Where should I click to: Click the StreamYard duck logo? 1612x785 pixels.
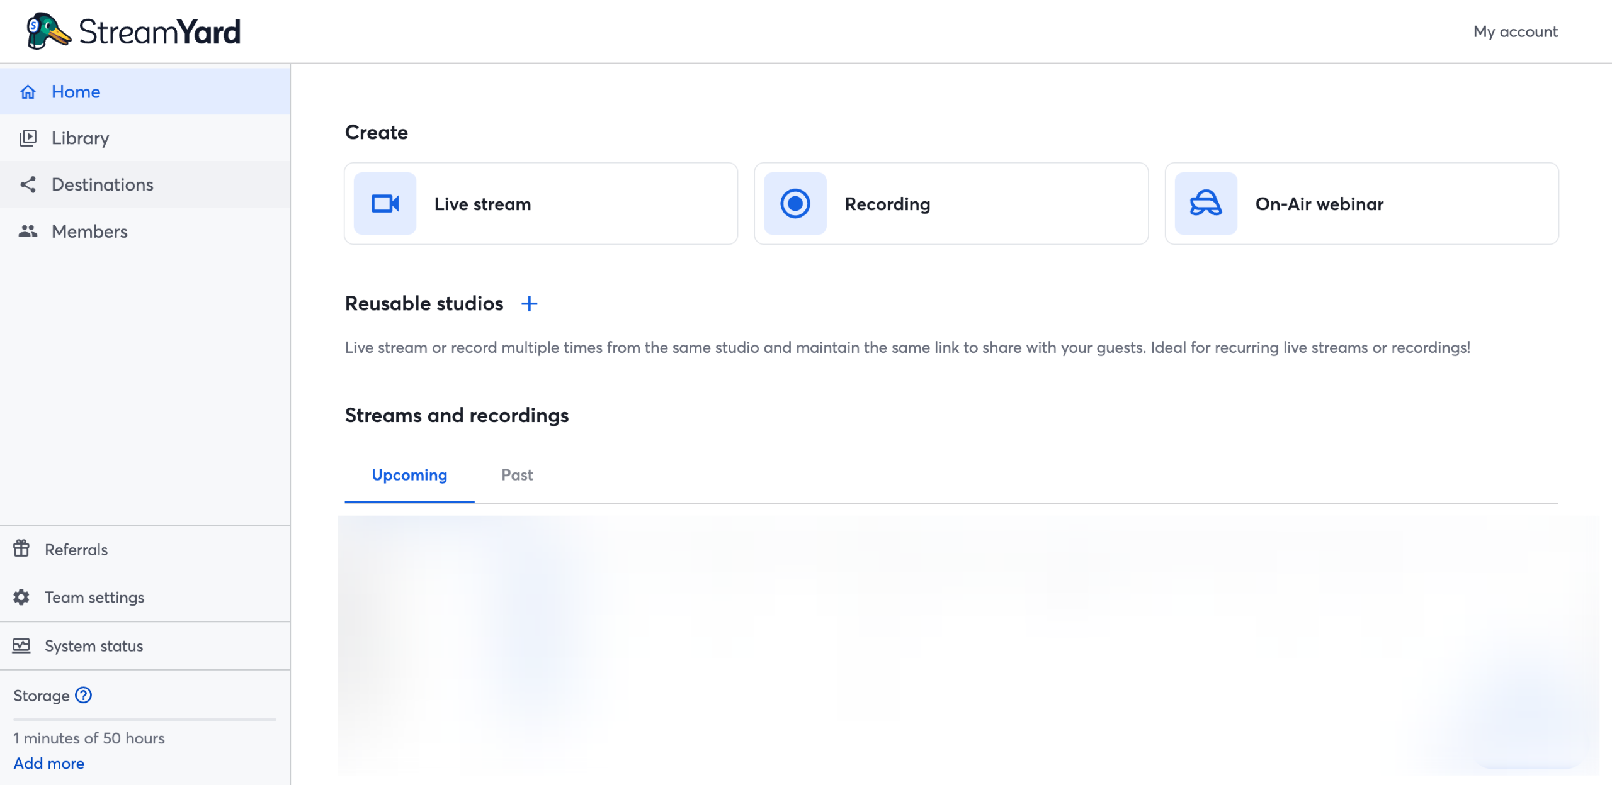48,30
